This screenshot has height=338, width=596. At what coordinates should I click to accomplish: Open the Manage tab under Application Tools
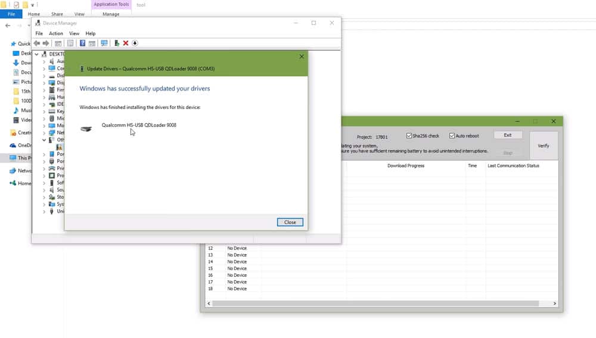(x=111, y=14)
